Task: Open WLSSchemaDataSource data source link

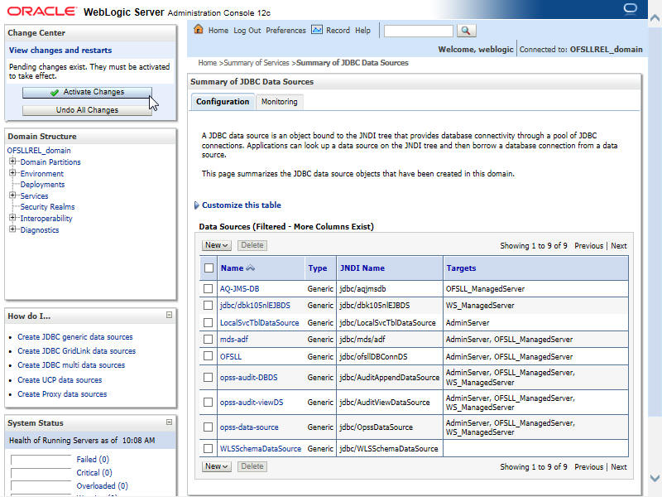Action: (x=261, y=449)
